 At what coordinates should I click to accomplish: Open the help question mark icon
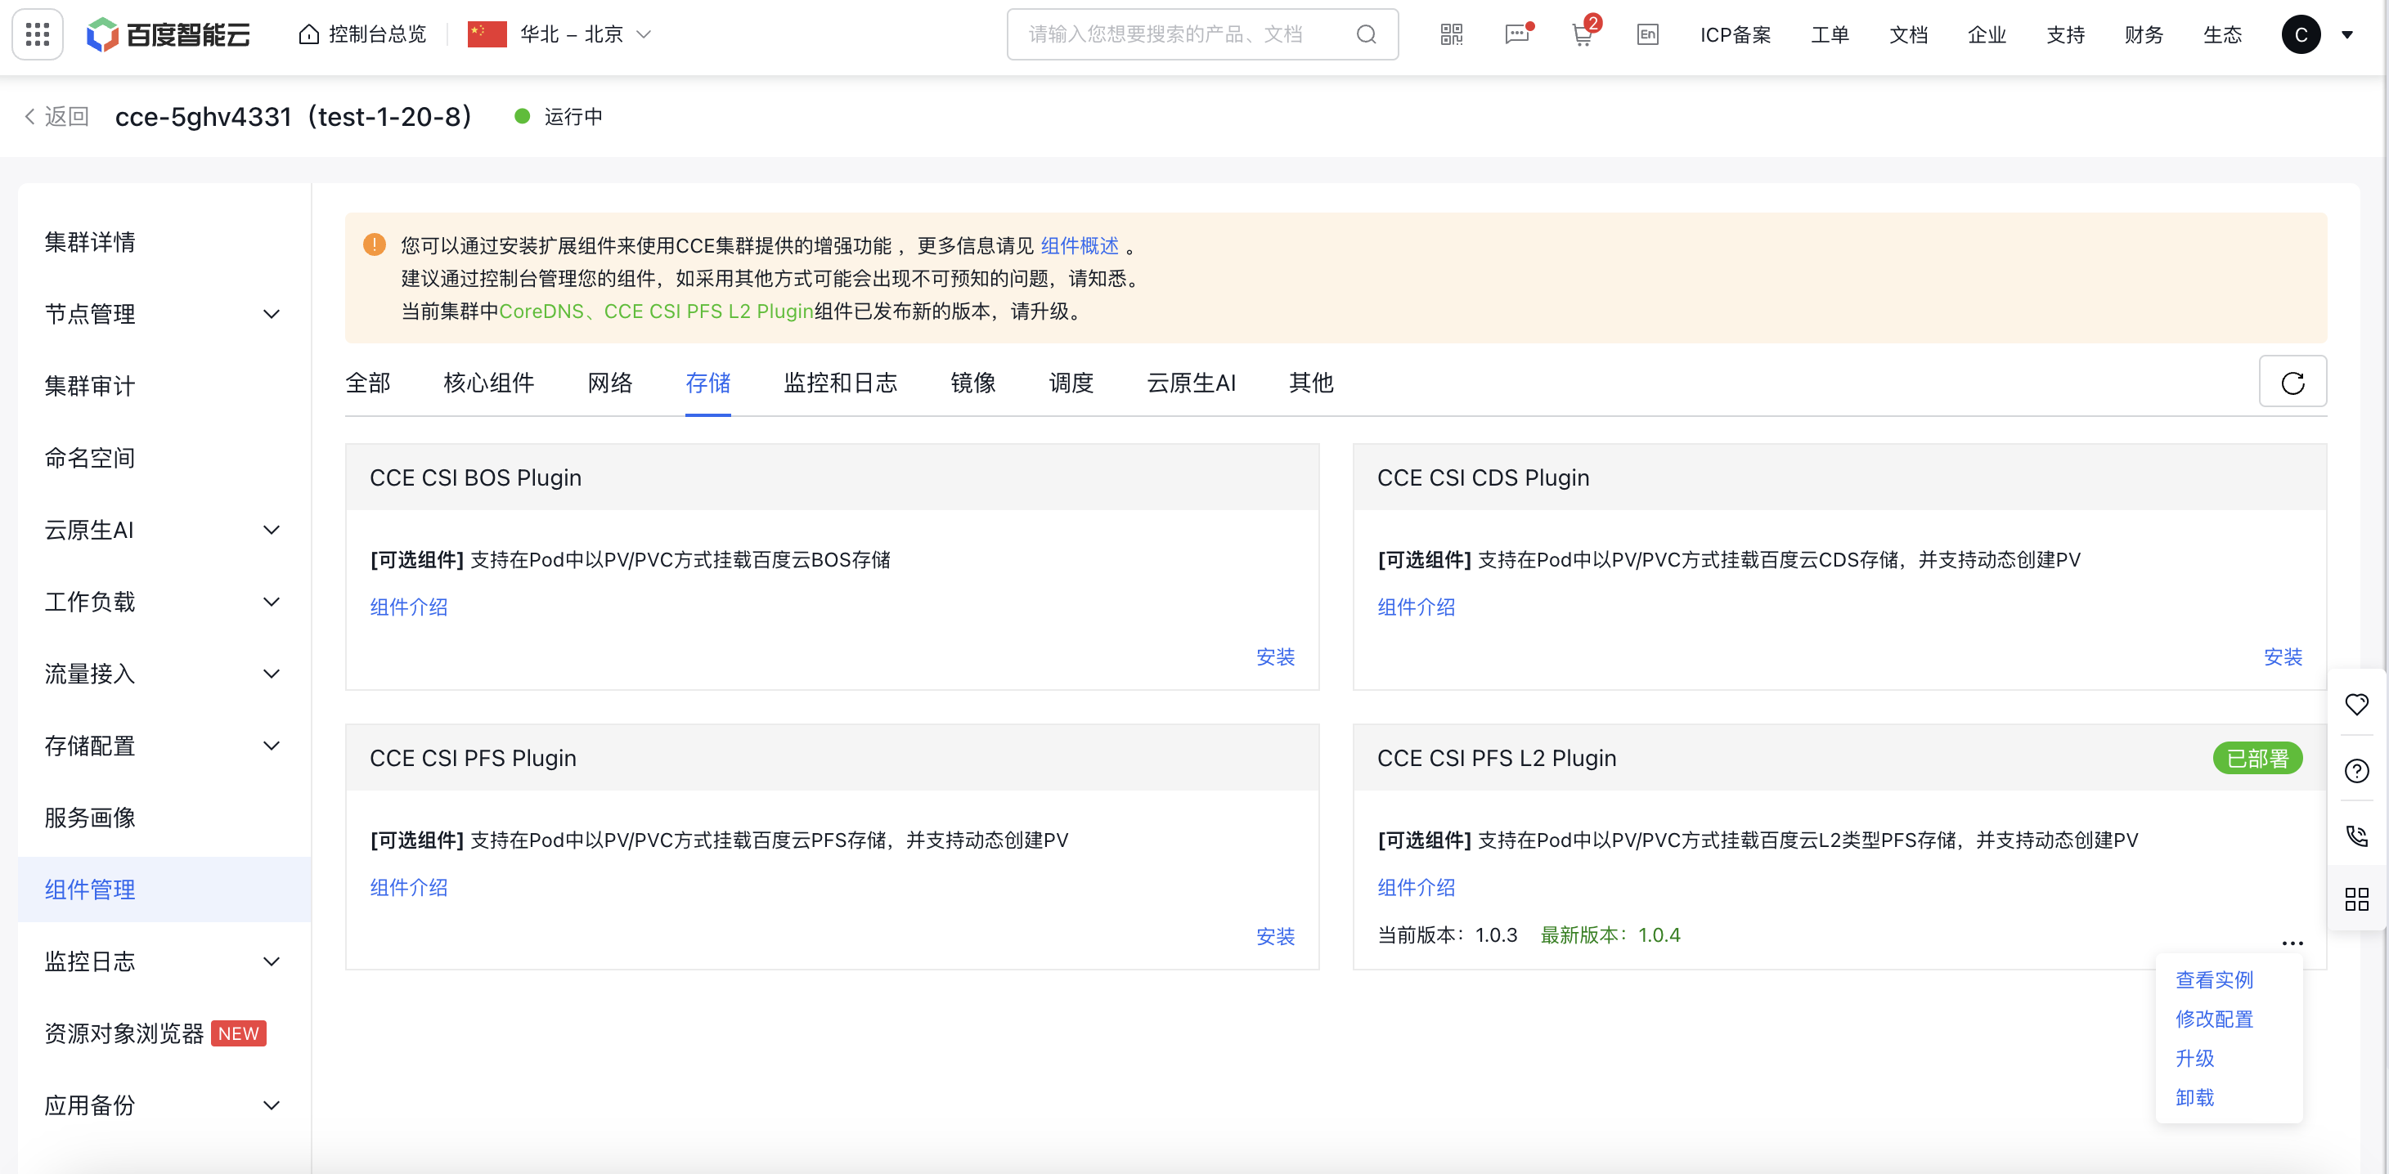point(2356,771)
